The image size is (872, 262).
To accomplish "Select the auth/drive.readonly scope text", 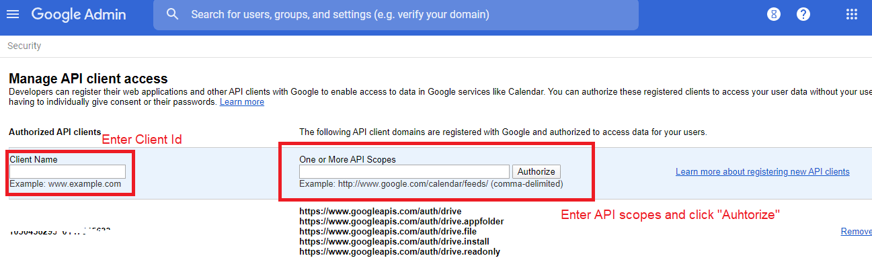I will pos(399,251).
